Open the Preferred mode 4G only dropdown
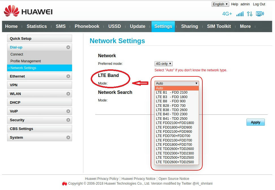This screenshot has width=275, height=190. pos(163,64)
